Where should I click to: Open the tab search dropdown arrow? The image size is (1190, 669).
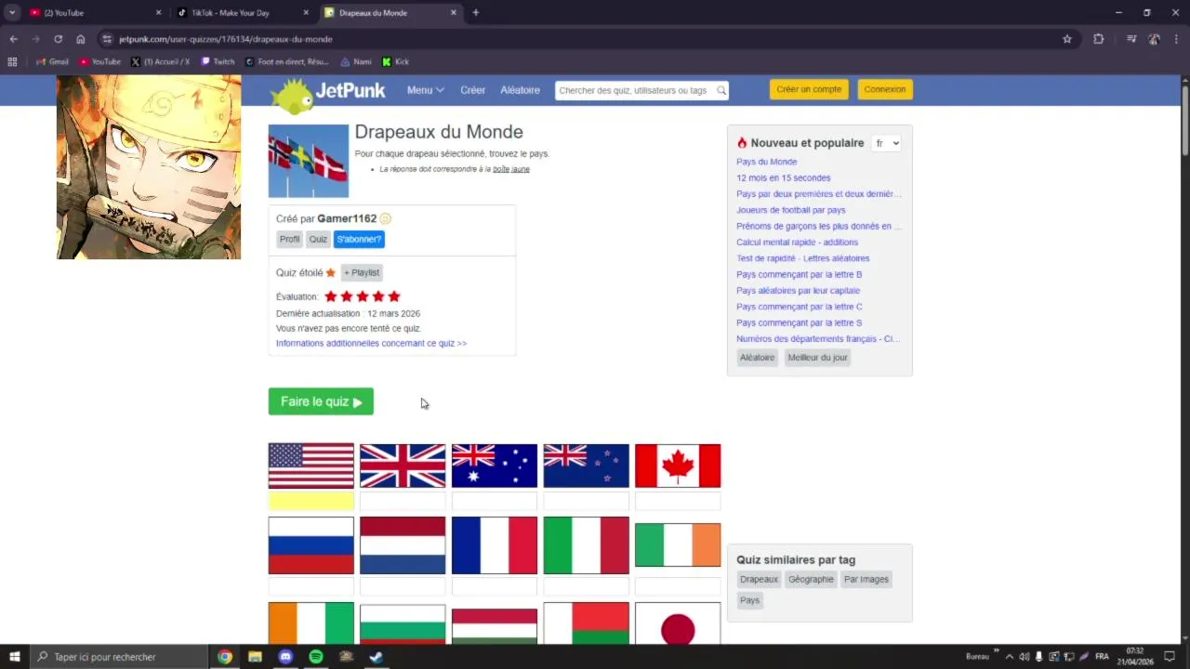[12, 13]
